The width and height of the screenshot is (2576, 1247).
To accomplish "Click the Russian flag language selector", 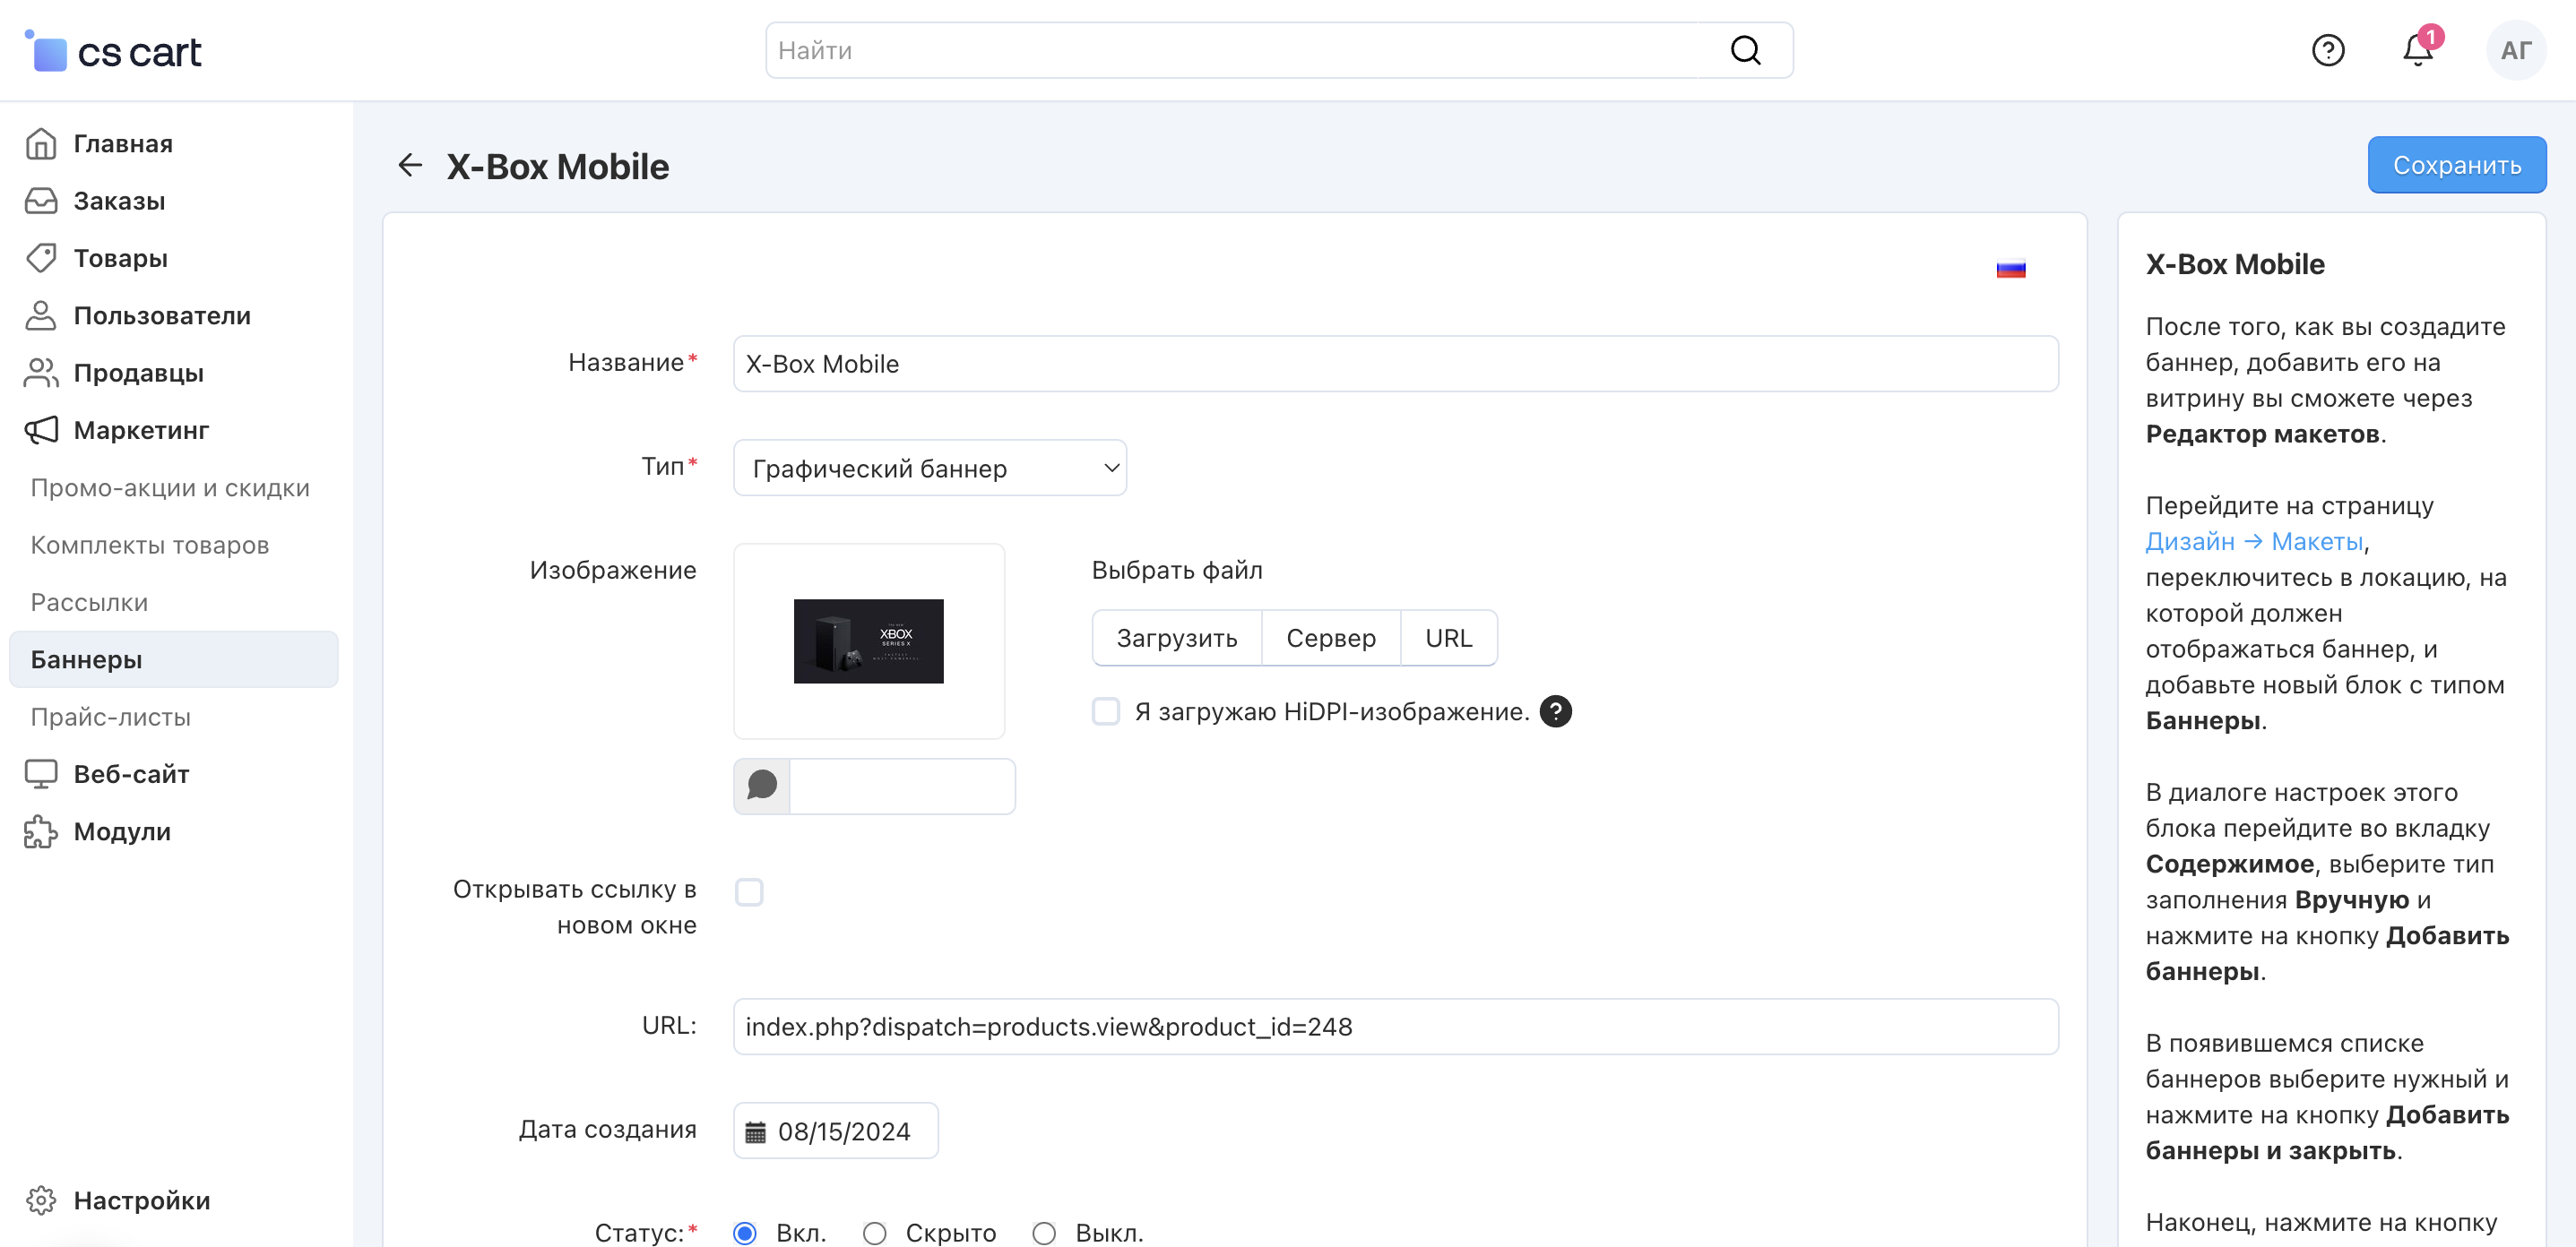I will coord(2010,270).
